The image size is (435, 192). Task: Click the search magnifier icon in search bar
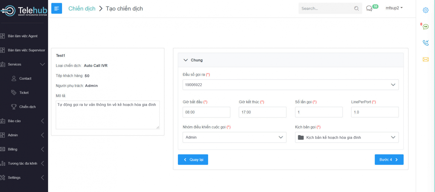click(x=356, y=8)
